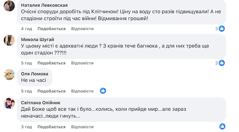239x132 pixels.
Task: Open Микола Шугай's profile avatar
Action: [x=9, y=40]
